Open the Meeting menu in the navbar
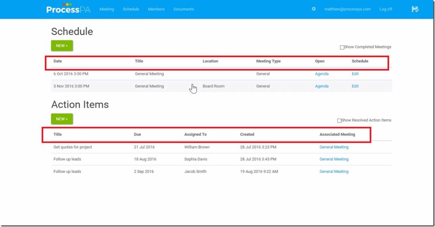The image size is (435, 227). (107, 9)
